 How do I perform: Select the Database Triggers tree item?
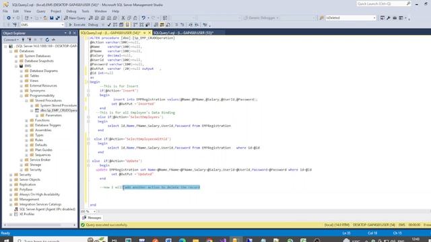(48, 125)
